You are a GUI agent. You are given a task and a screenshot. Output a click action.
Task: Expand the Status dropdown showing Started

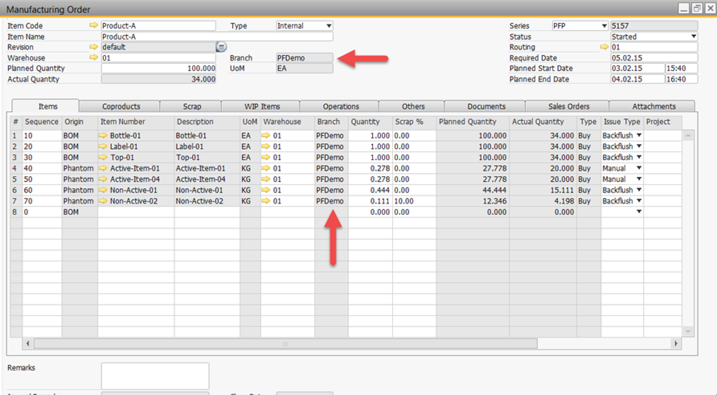pyautogui.click(x=693, y=37)
